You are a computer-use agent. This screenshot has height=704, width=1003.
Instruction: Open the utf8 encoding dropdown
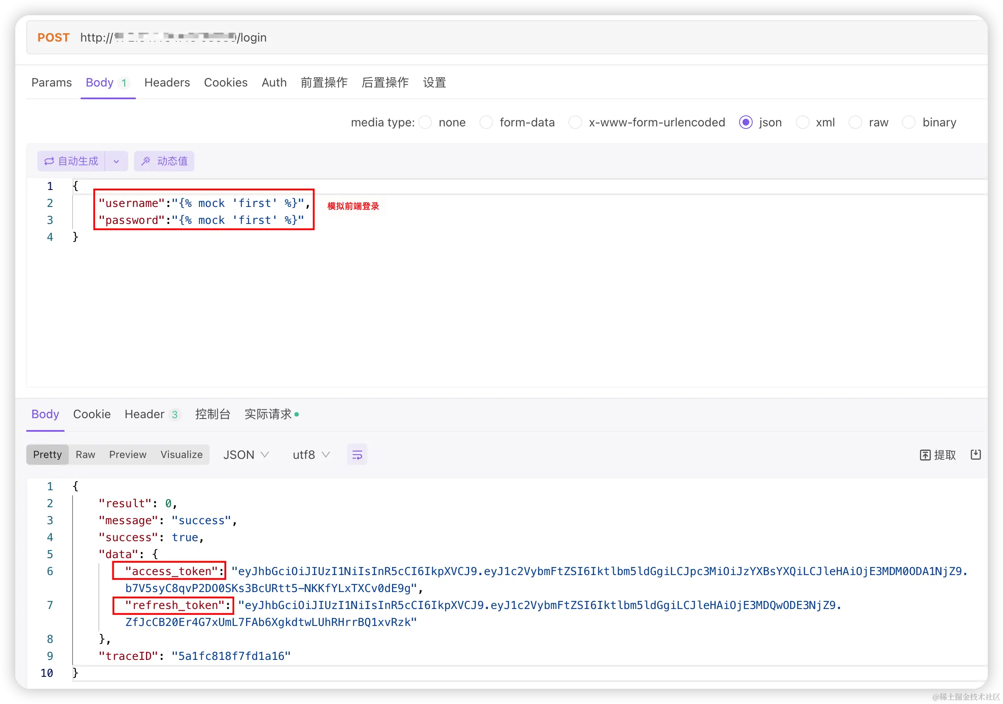(x=311, y=455)
